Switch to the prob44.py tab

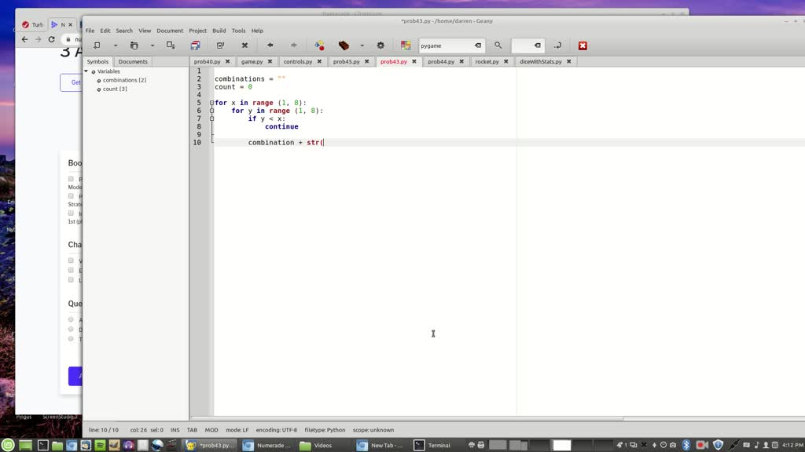(440, 61)
